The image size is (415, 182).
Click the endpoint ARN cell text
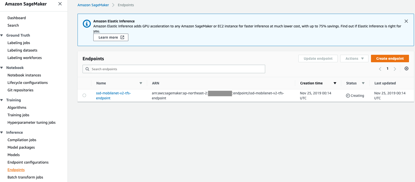[218, 96]
